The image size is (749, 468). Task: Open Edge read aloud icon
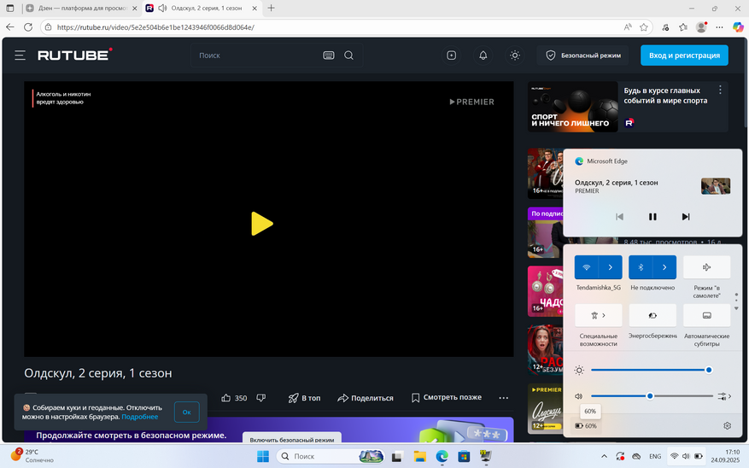pos(628,27)
